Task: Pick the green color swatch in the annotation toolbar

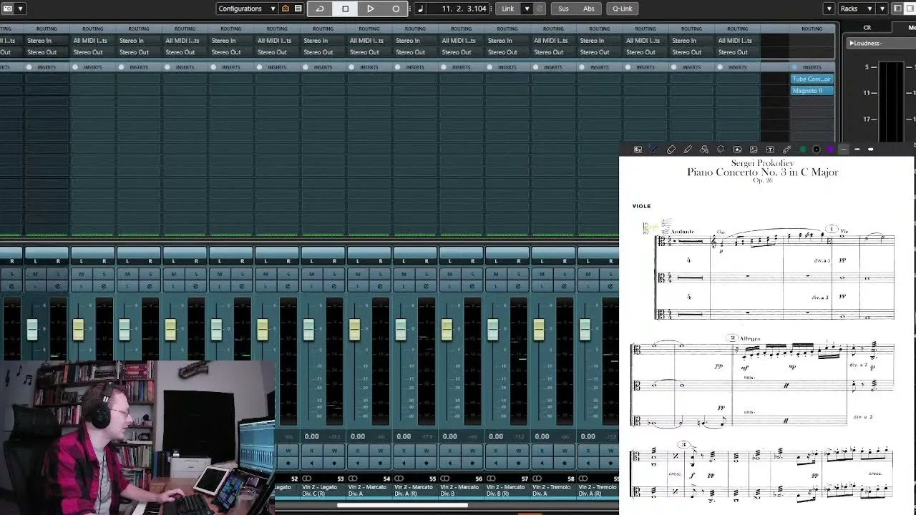Action: click(803, 149)
